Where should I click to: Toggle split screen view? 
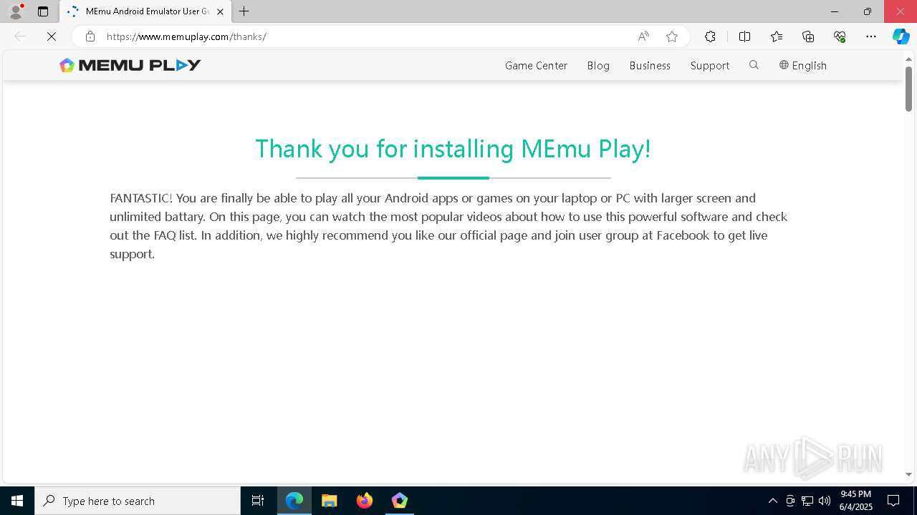pos(744,36)
